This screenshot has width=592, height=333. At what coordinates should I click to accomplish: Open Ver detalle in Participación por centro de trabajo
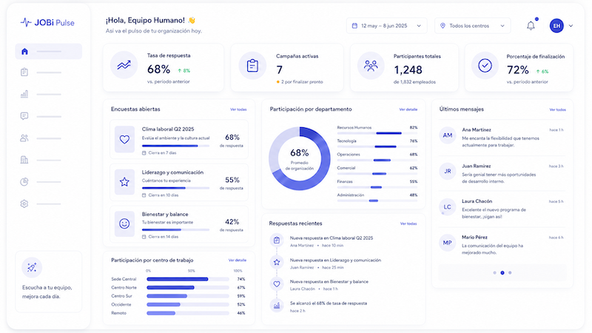pyautogui.click(x=237, y=260)
